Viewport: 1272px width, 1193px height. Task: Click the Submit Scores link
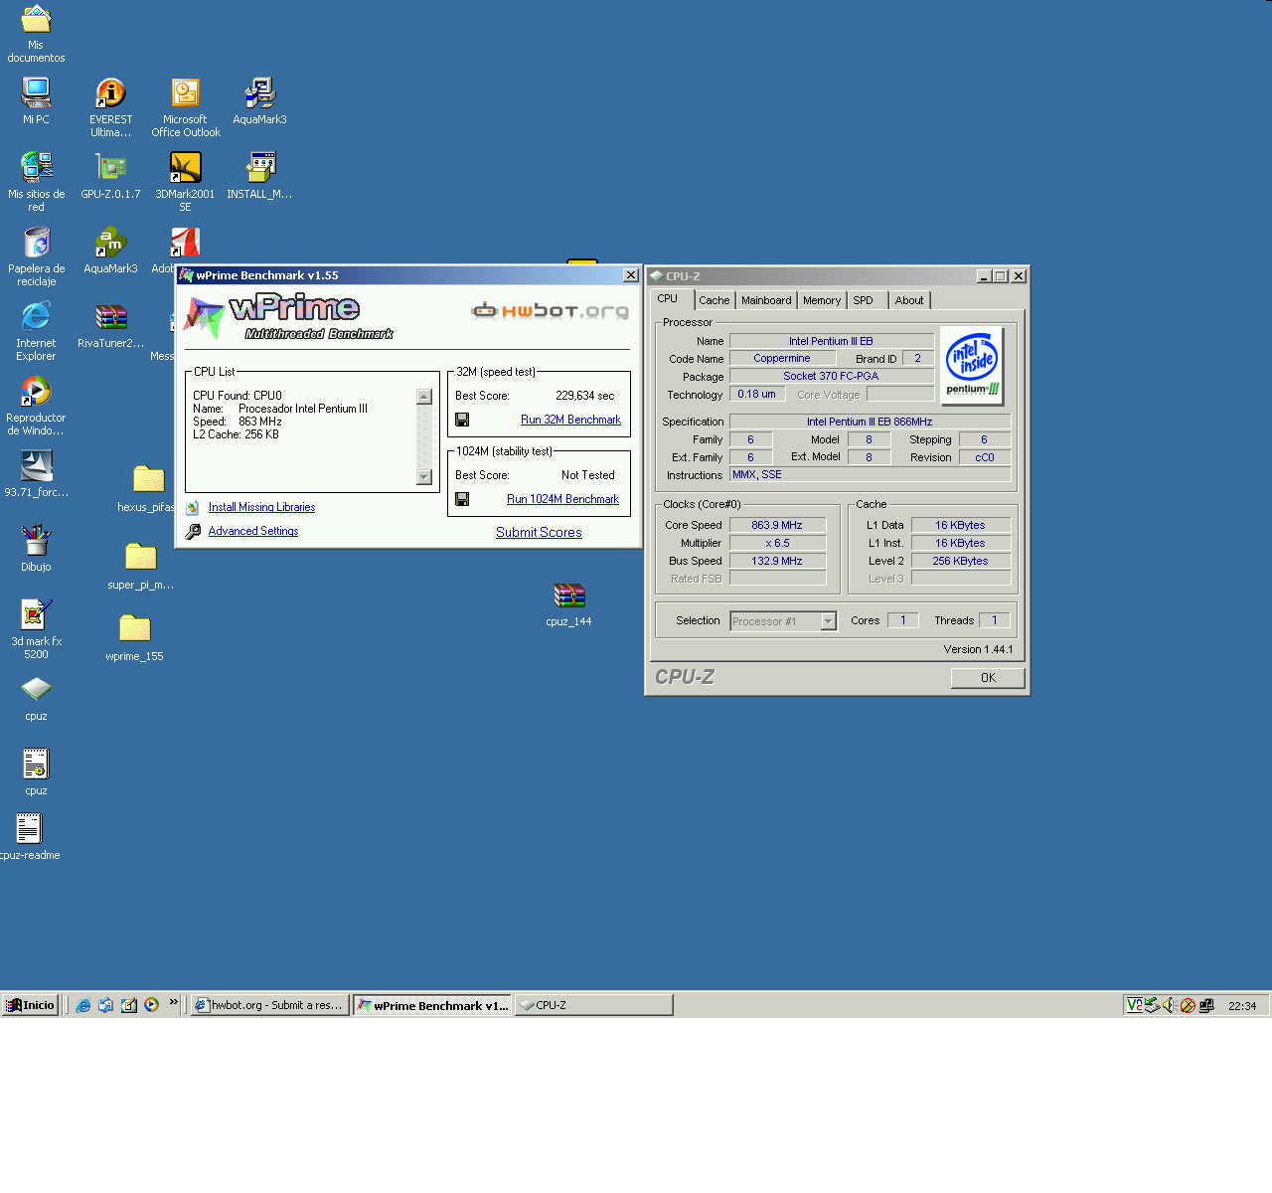pyautogui.click(x=539, y=532)
